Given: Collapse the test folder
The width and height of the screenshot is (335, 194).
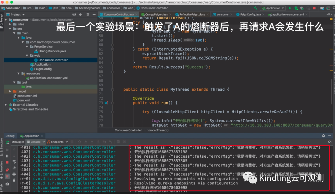Looking at the screenshot, I should [14, 83].
